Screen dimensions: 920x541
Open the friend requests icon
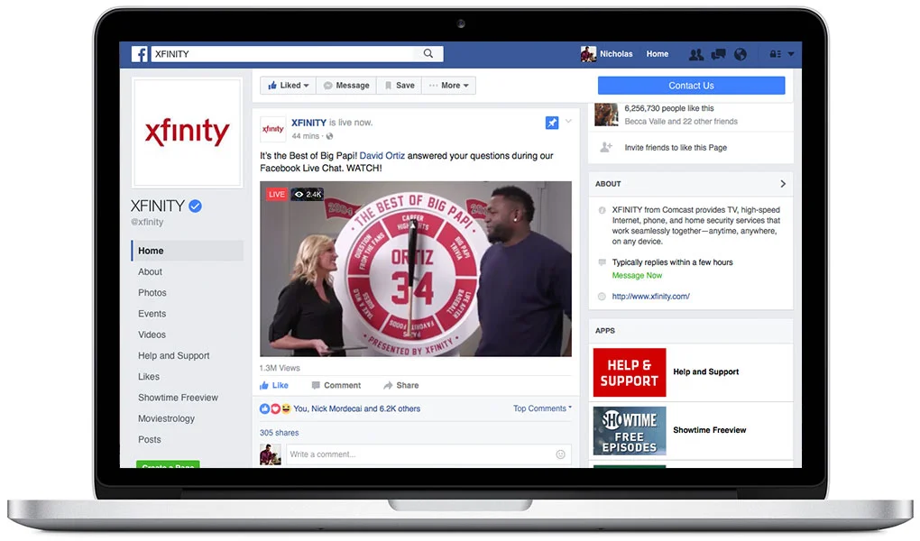tap(696, 54)
